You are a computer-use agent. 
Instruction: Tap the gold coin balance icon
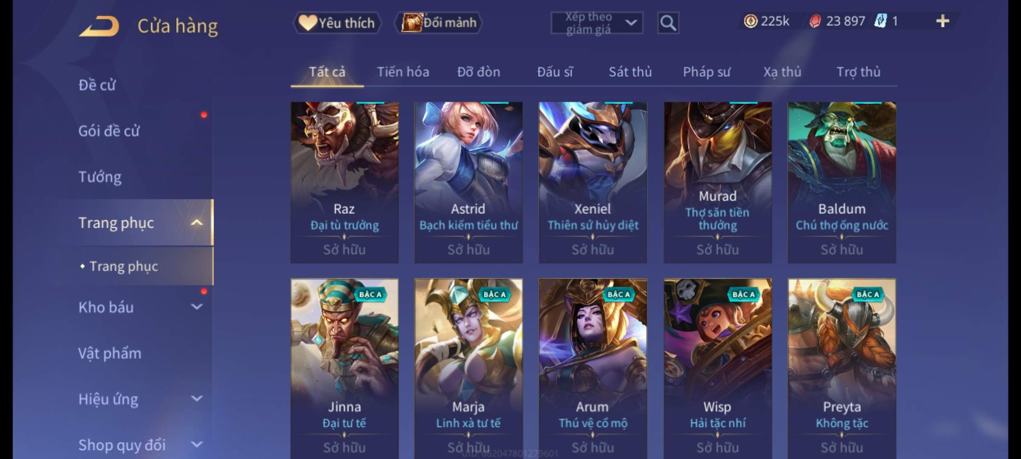pyautogui.click(x=750, y=21)
